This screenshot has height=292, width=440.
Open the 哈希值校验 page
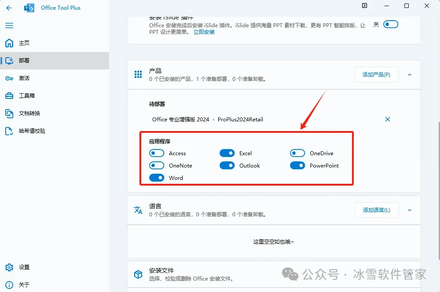(55, 131)
